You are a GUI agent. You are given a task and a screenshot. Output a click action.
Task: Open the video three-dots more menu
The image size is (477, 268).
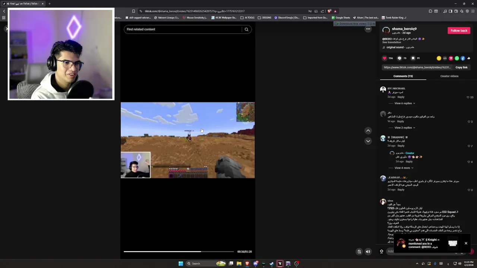click(368, 29)
